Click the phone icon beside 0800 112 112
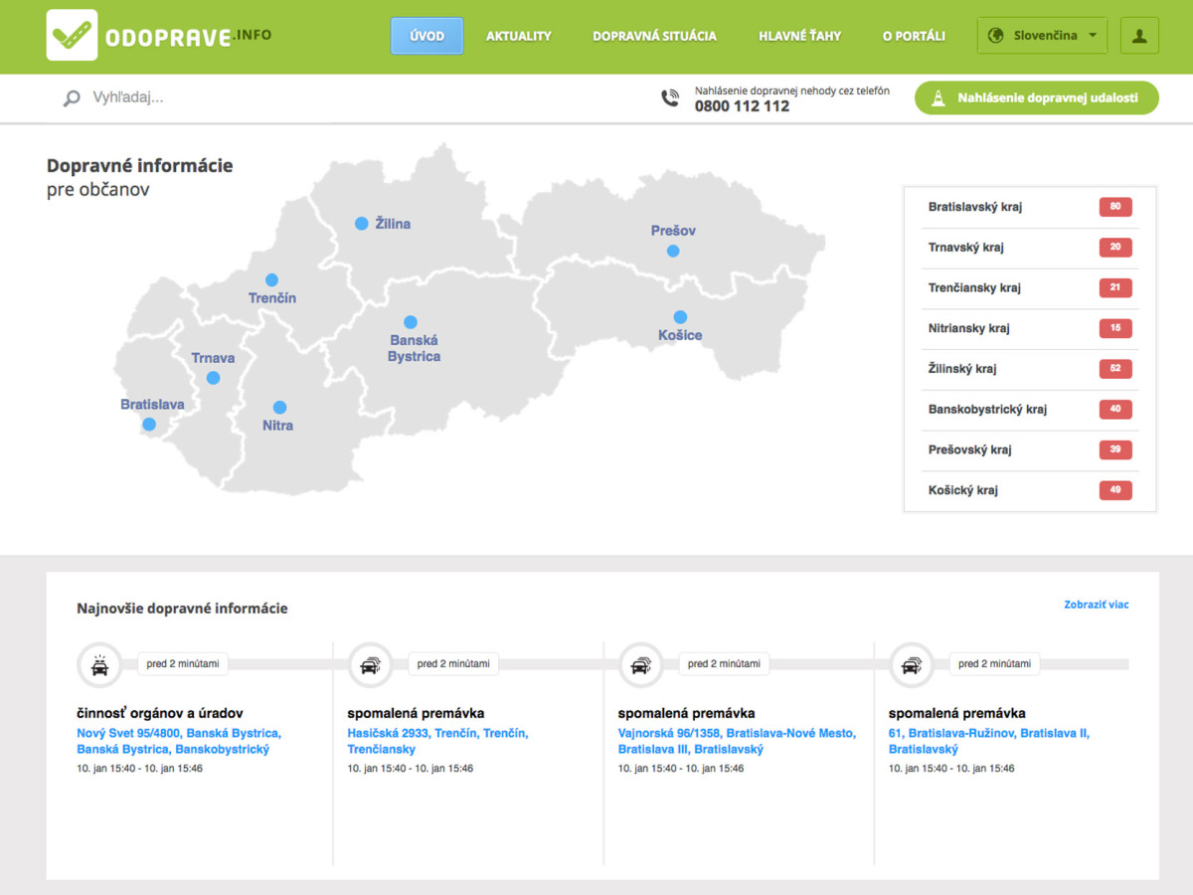Viewport: 1193px width, 895px height. 670,98
